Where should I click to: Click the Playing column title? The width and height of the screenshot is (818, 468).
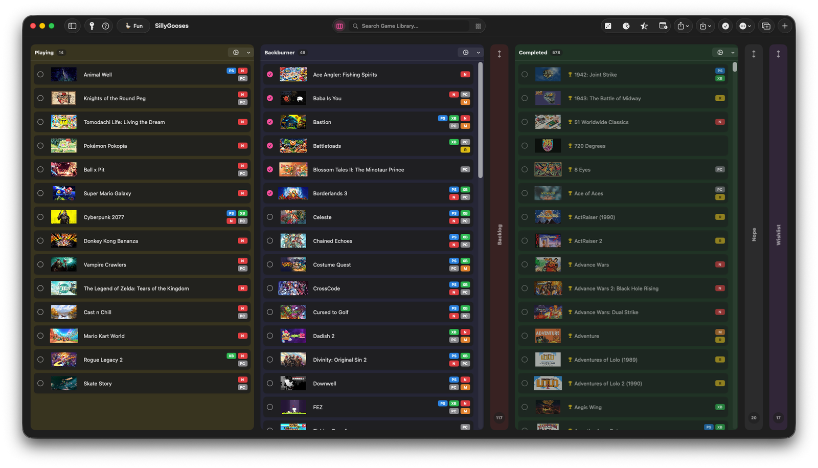(44, 53)
